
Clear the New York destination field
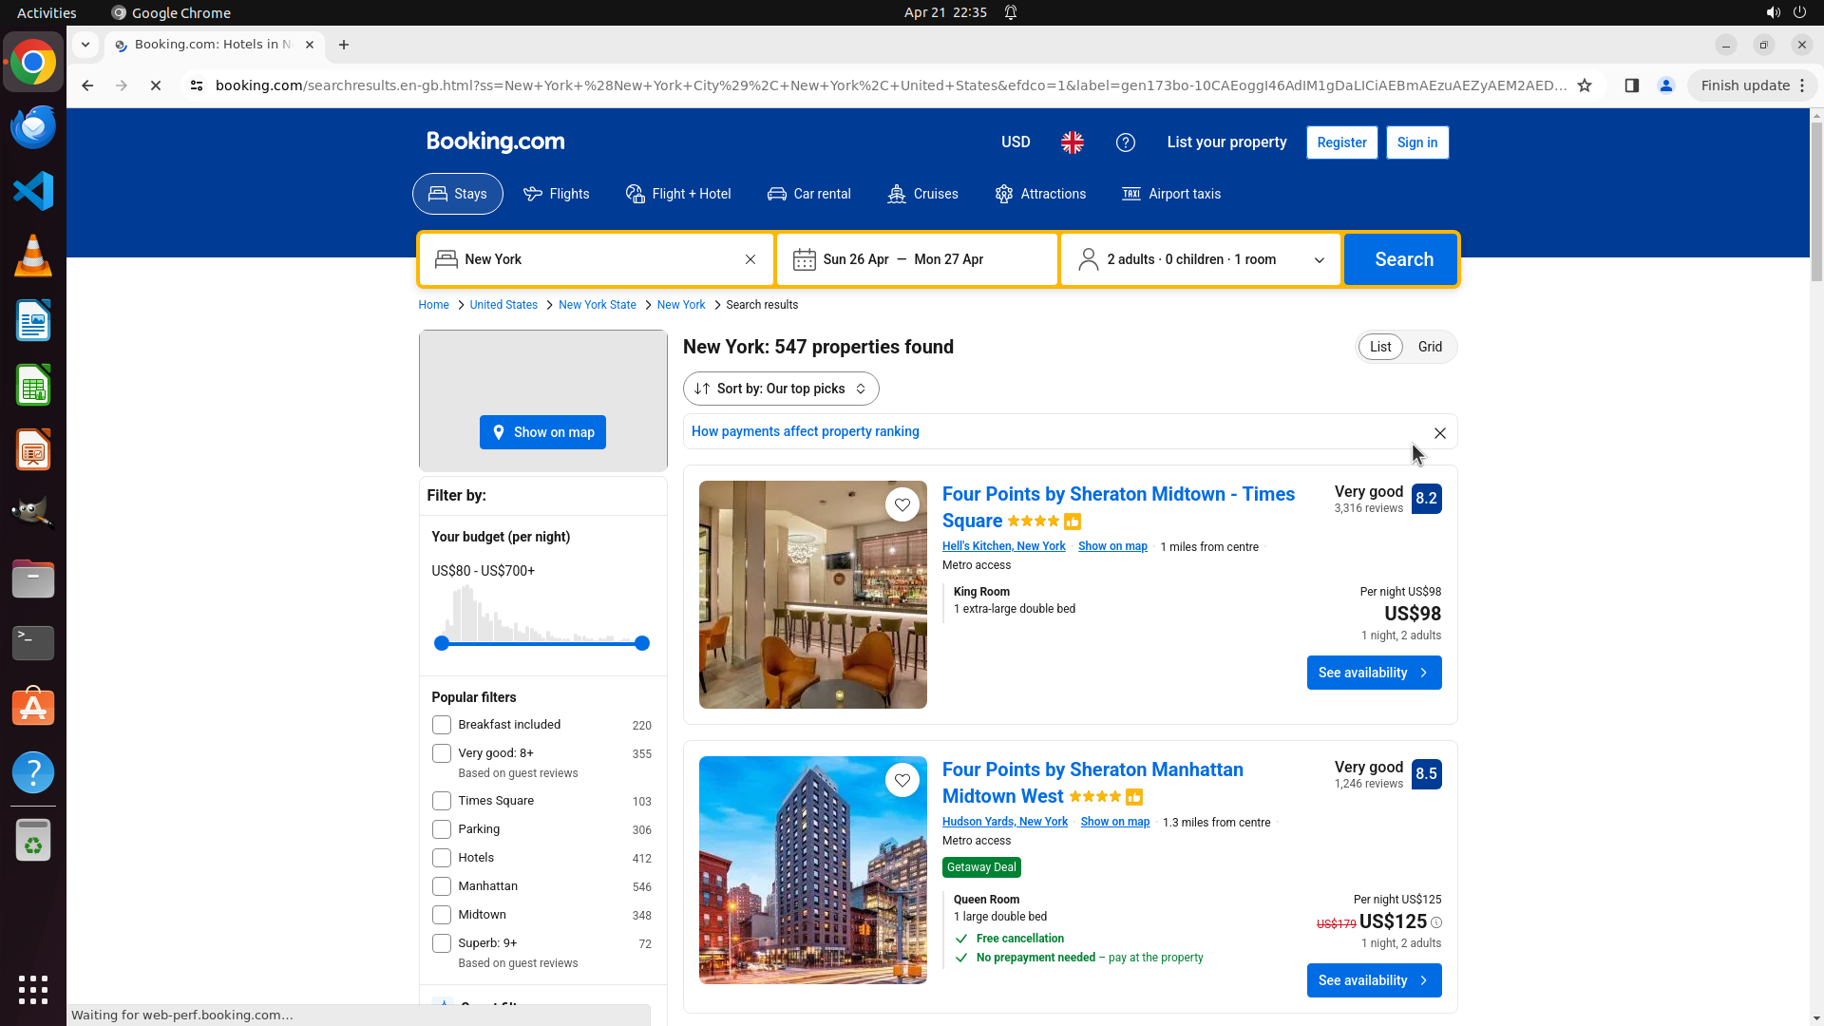click(750, 259)
